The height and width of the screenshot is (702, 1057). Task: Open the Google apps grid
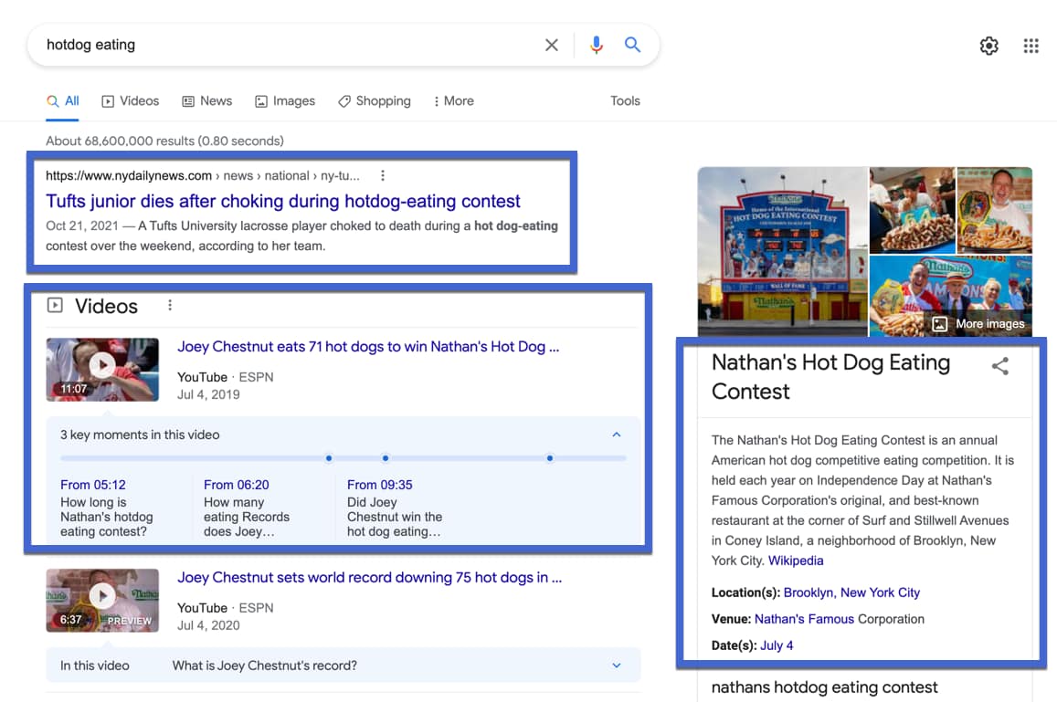click(1031, 45)
